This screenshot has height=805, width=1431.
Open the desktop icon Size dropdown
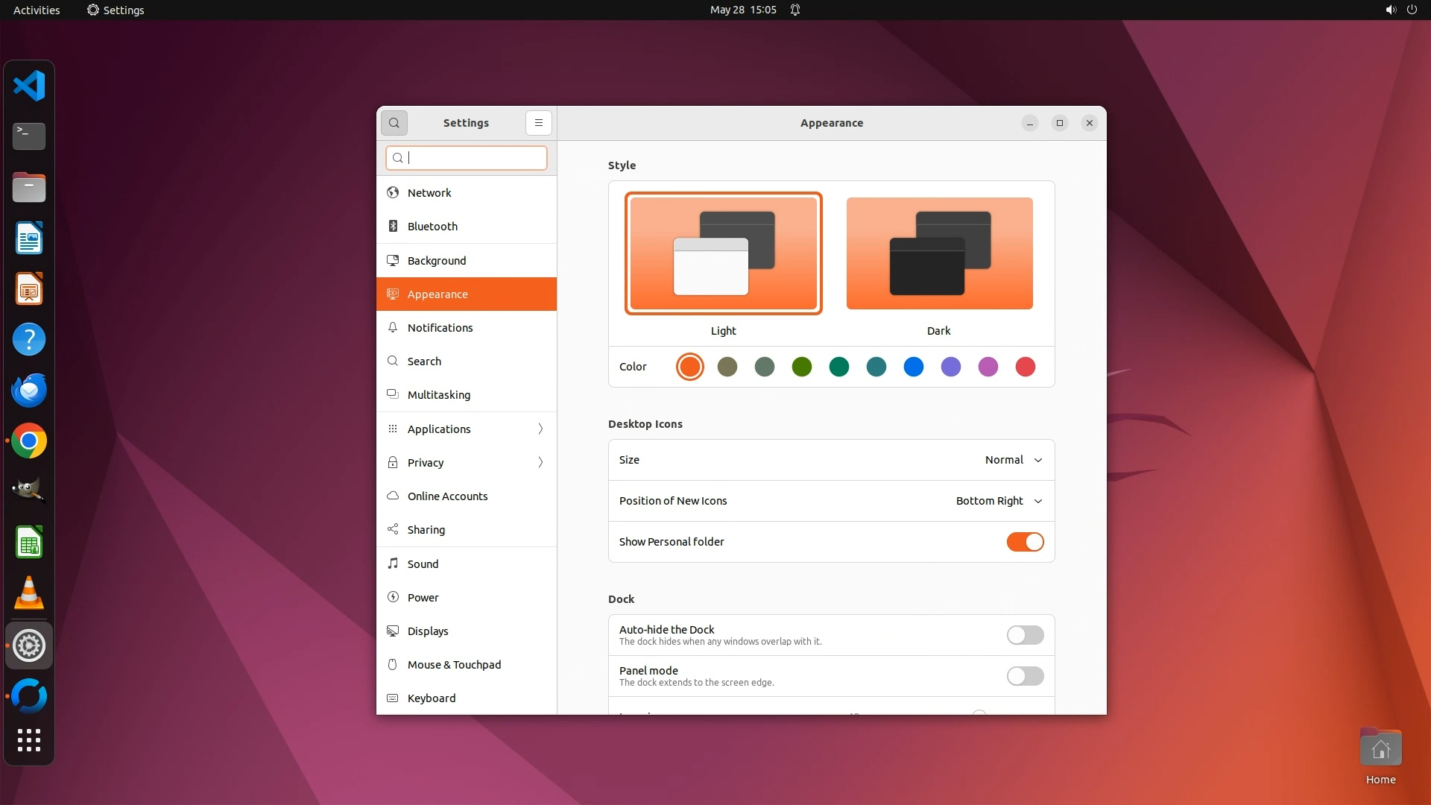tap(1013, 460)
